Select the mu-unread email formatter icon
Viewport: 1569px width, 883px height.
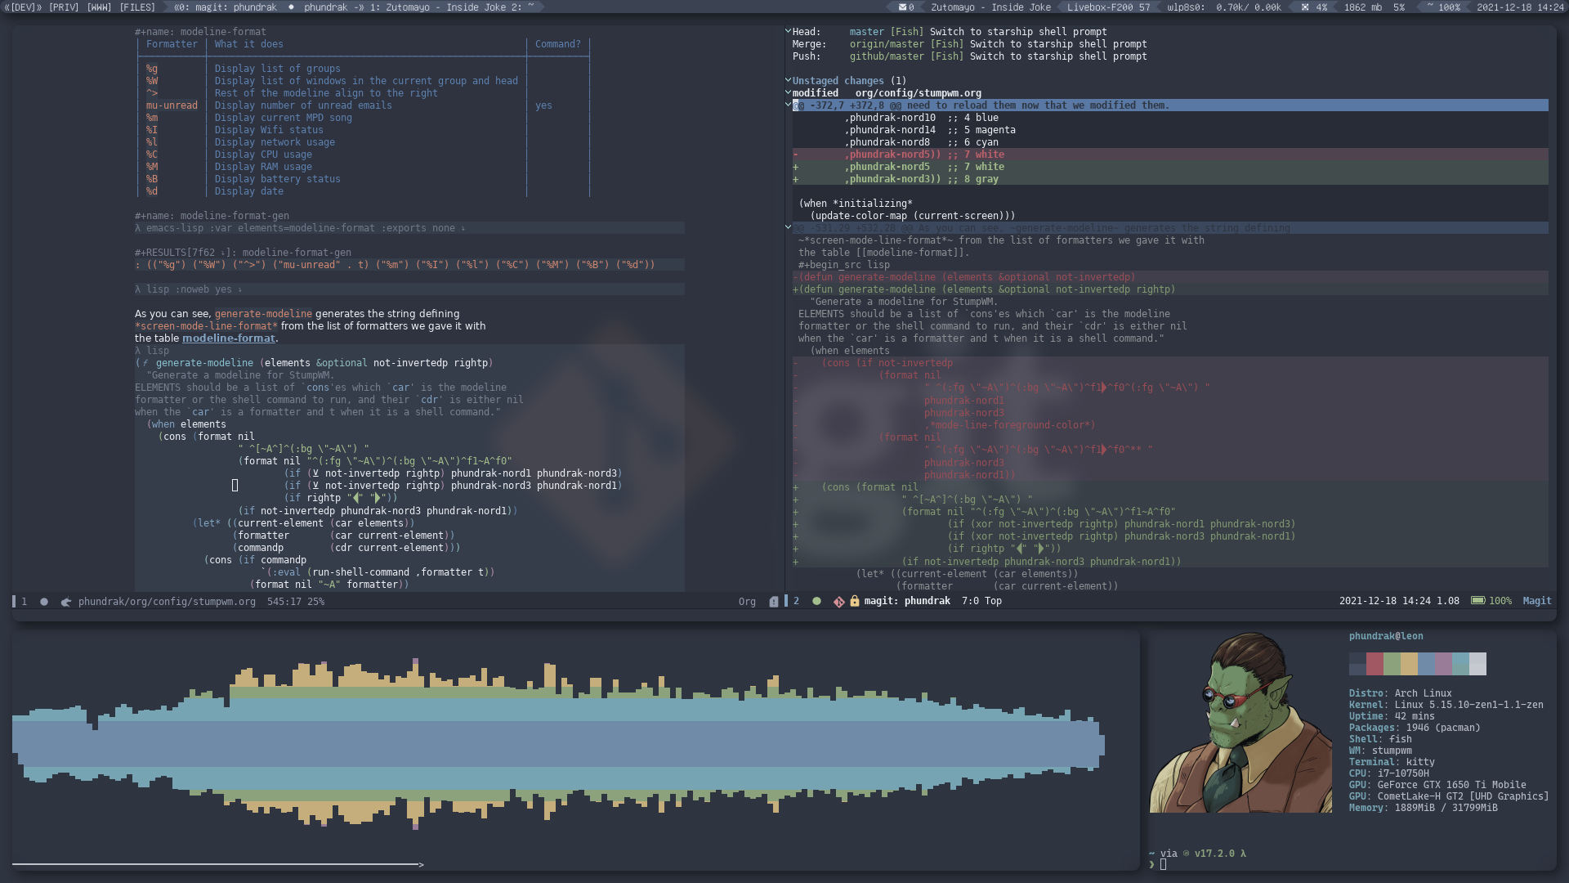pyautogui.click(x=172, y=105)
